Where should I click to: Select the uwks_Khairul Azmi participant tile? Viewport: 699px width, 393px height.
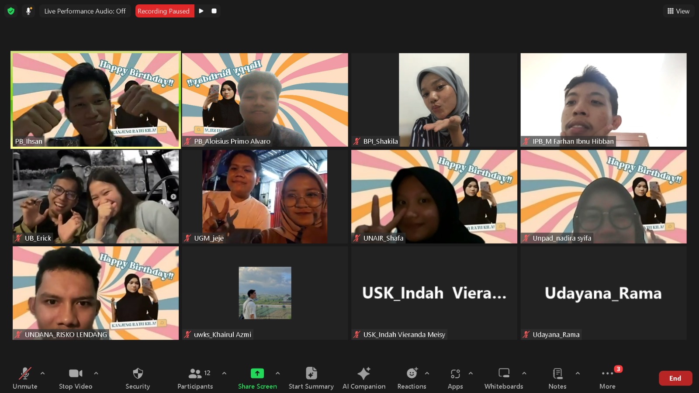[265, 293]
